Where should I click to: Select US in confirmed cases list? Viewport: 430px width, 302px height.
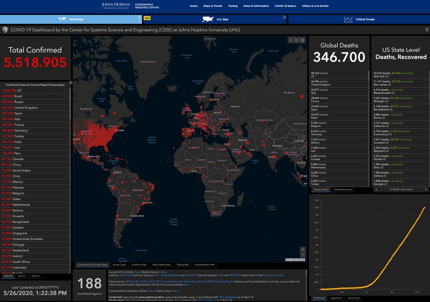[35, 91]
